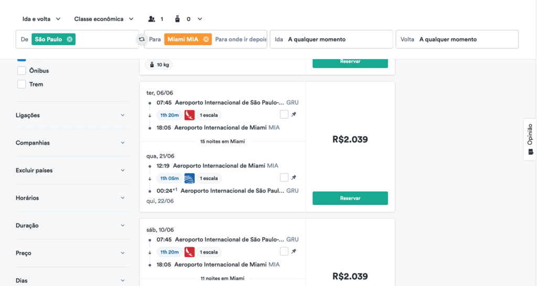Open the Classe econômica dropdown
The height and width of the screenshot is (286, 537).
click(x=104, y=19)
